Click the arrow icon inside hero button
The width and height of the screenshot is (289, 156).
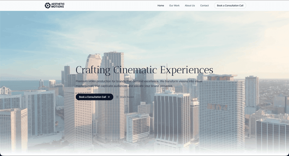(x=109, y=97)
